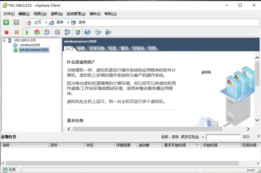Click the recent tasks filter text field
Screen dimensions: 261x173
pos(223,137)
